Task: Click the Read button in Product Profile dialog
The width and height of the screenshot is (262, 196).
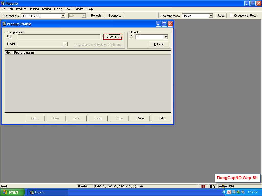Action: [98, 118]
